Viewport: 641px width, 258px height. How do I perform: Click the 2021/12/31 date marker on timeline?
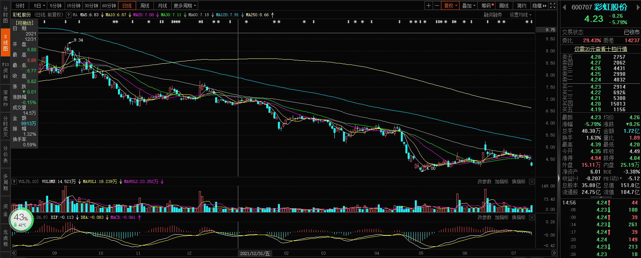pos(255,253)
